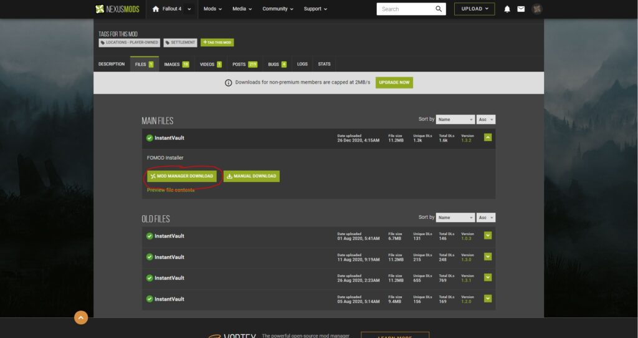Click the Mod Manager Download button
638x338 pixels.
tap(181, 176)
